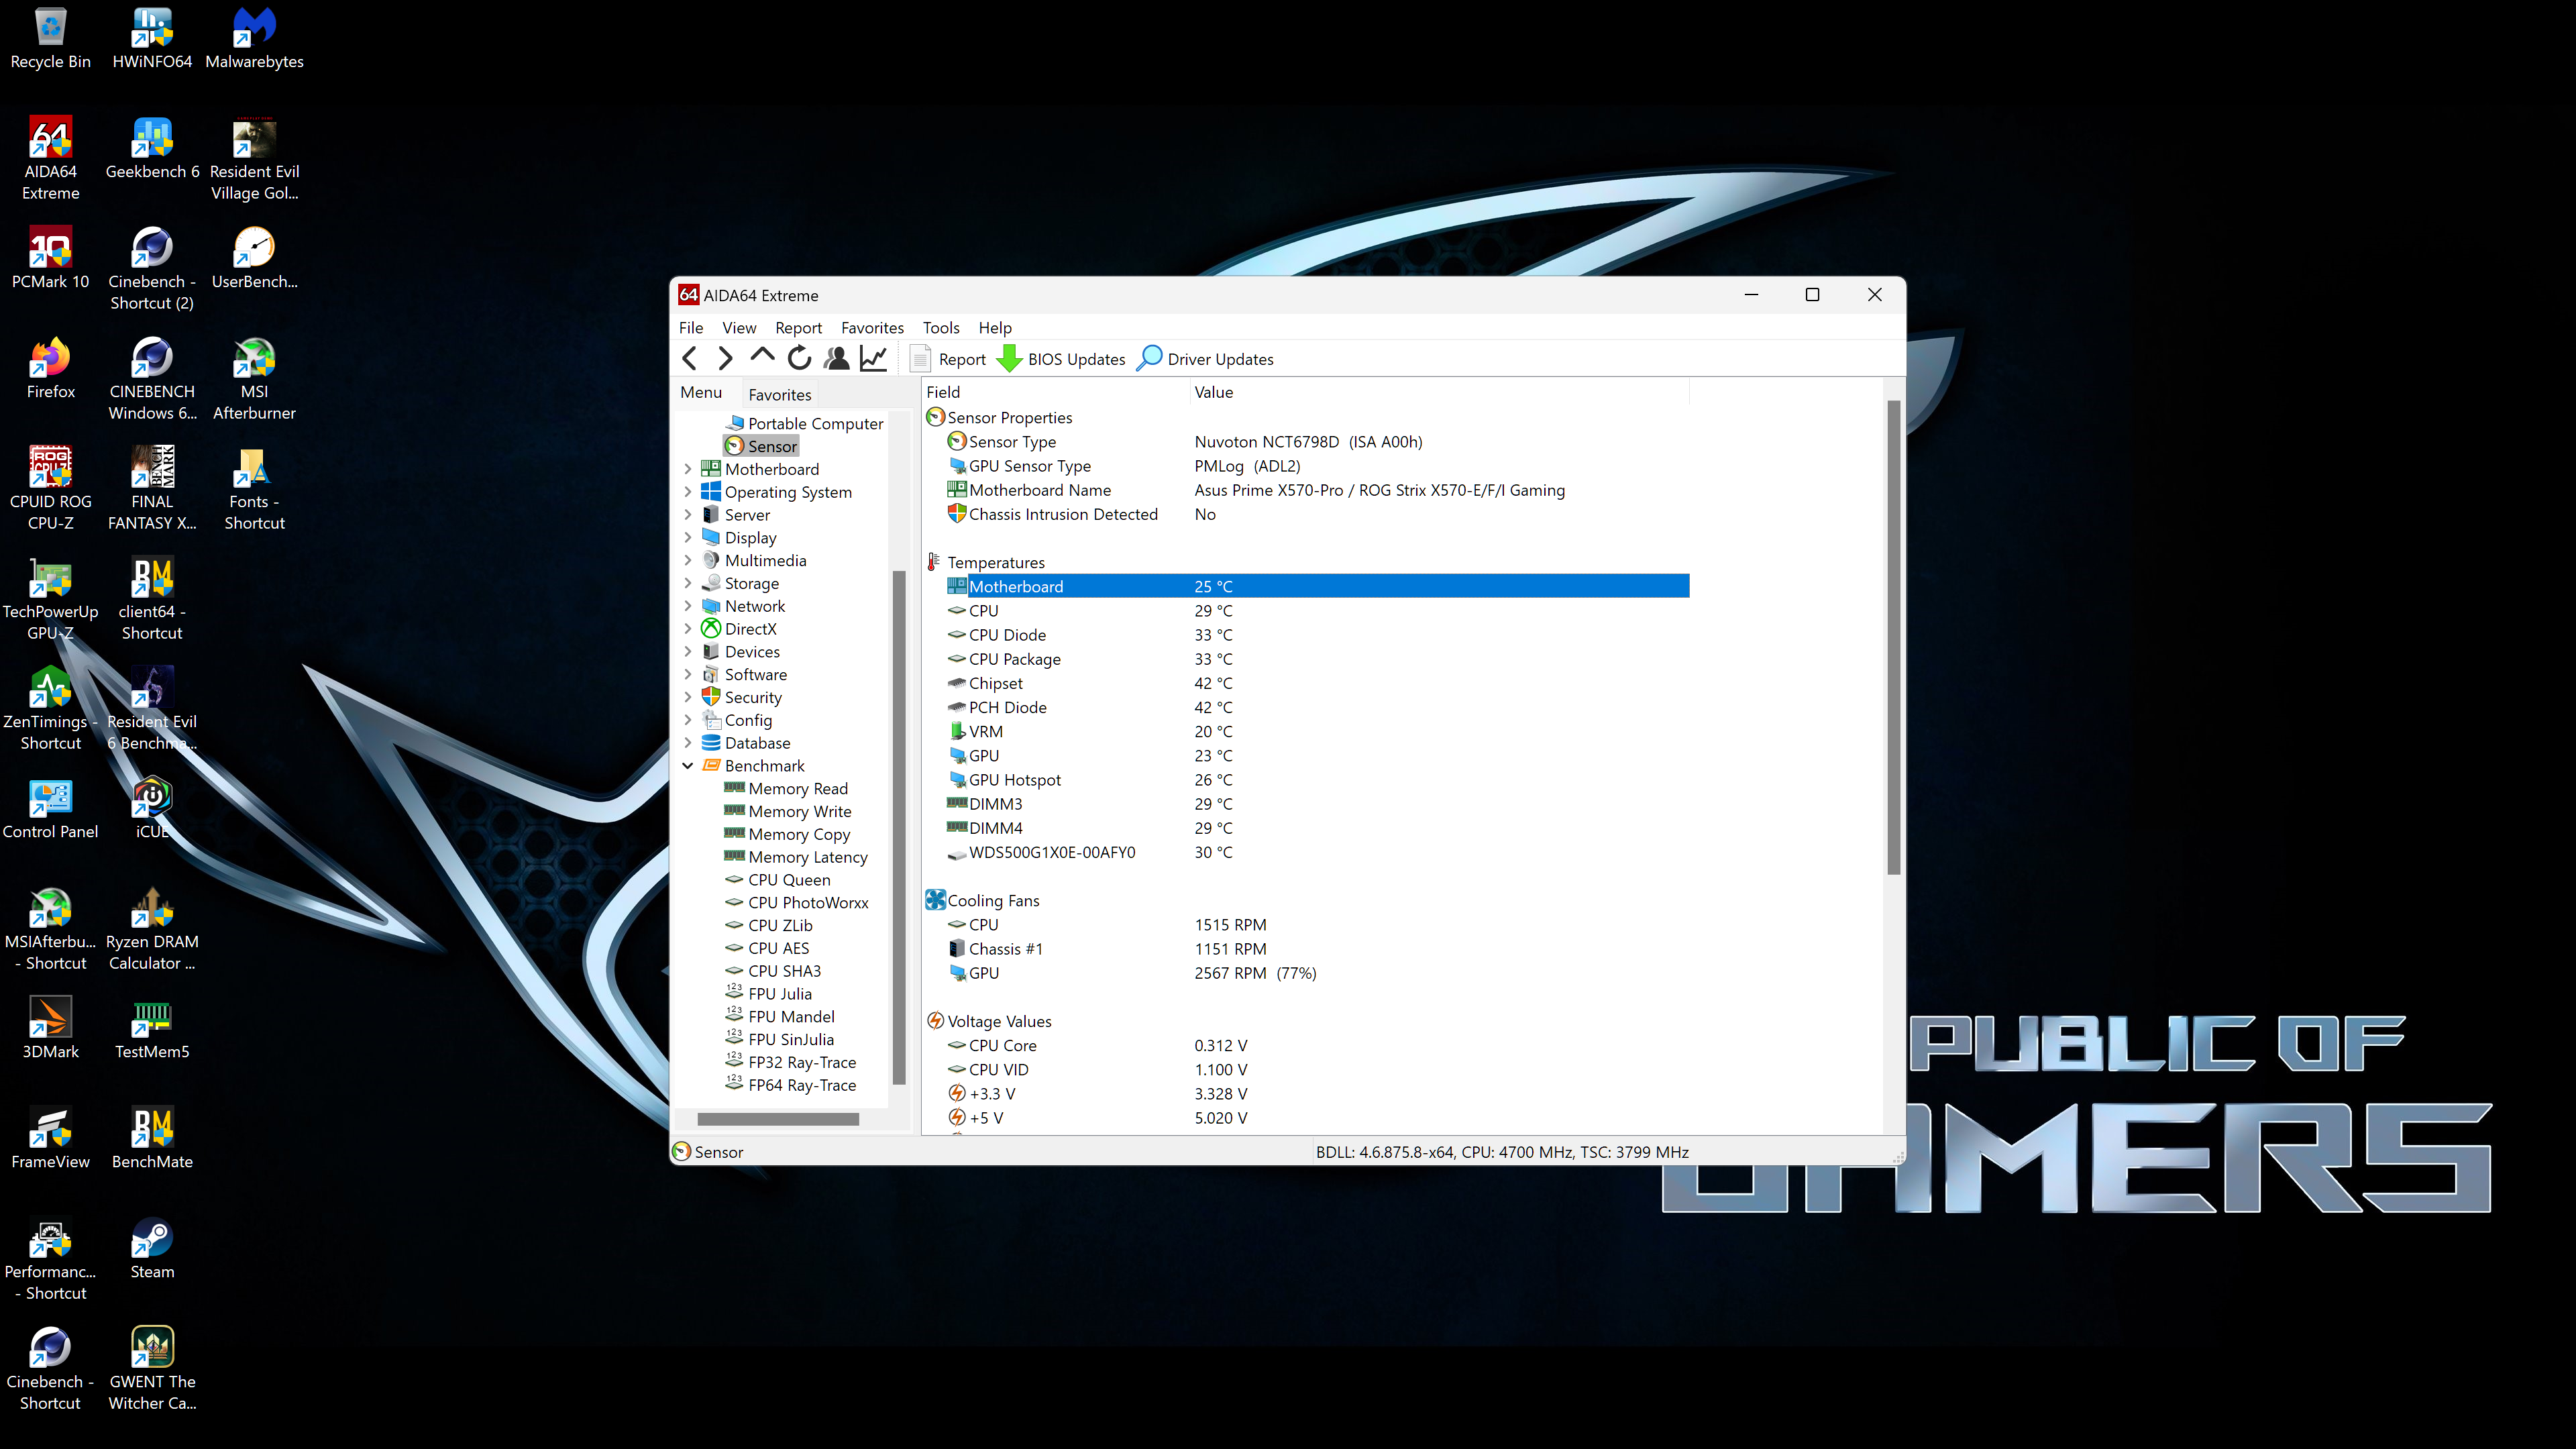Expand the Motherboard tree node

(688, 469)
